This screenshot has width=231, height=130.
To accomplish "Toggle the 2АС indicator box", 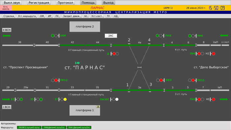I will [x=111, y=36].
